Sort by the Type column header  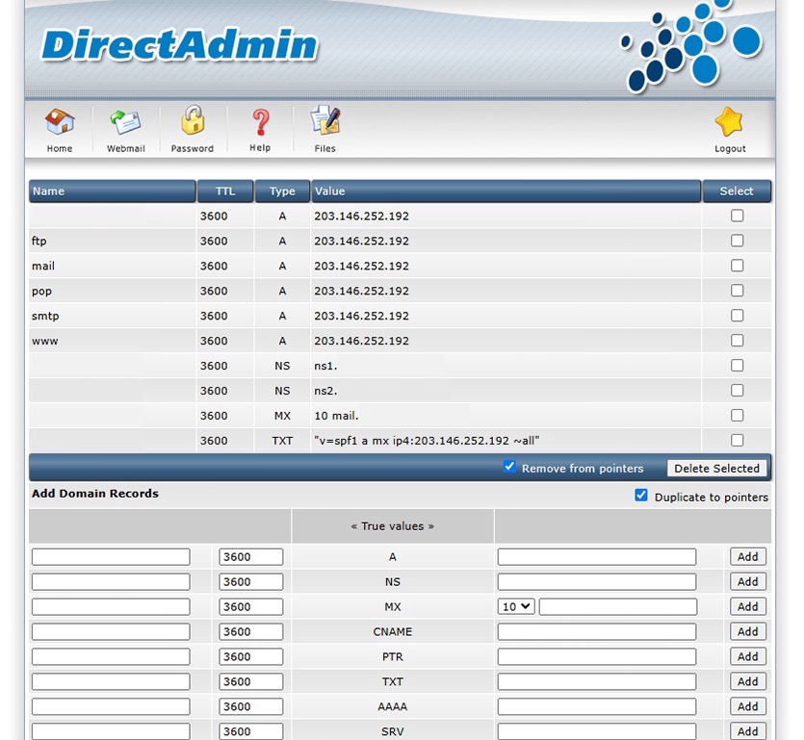(282, 191)
